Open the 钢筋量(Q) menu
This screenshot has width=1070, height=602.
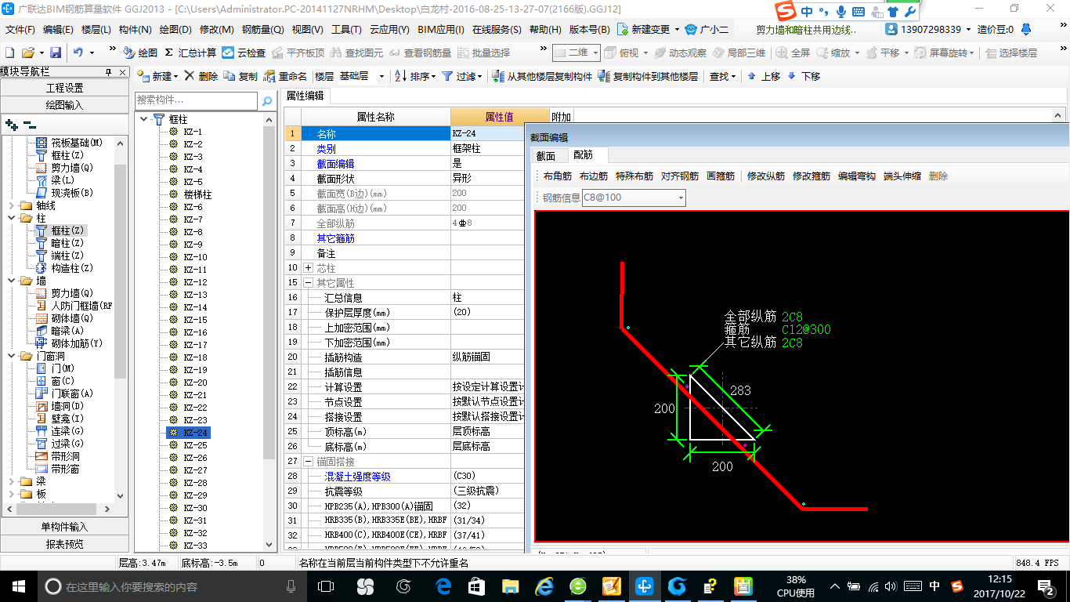click(x=262, y=29)
